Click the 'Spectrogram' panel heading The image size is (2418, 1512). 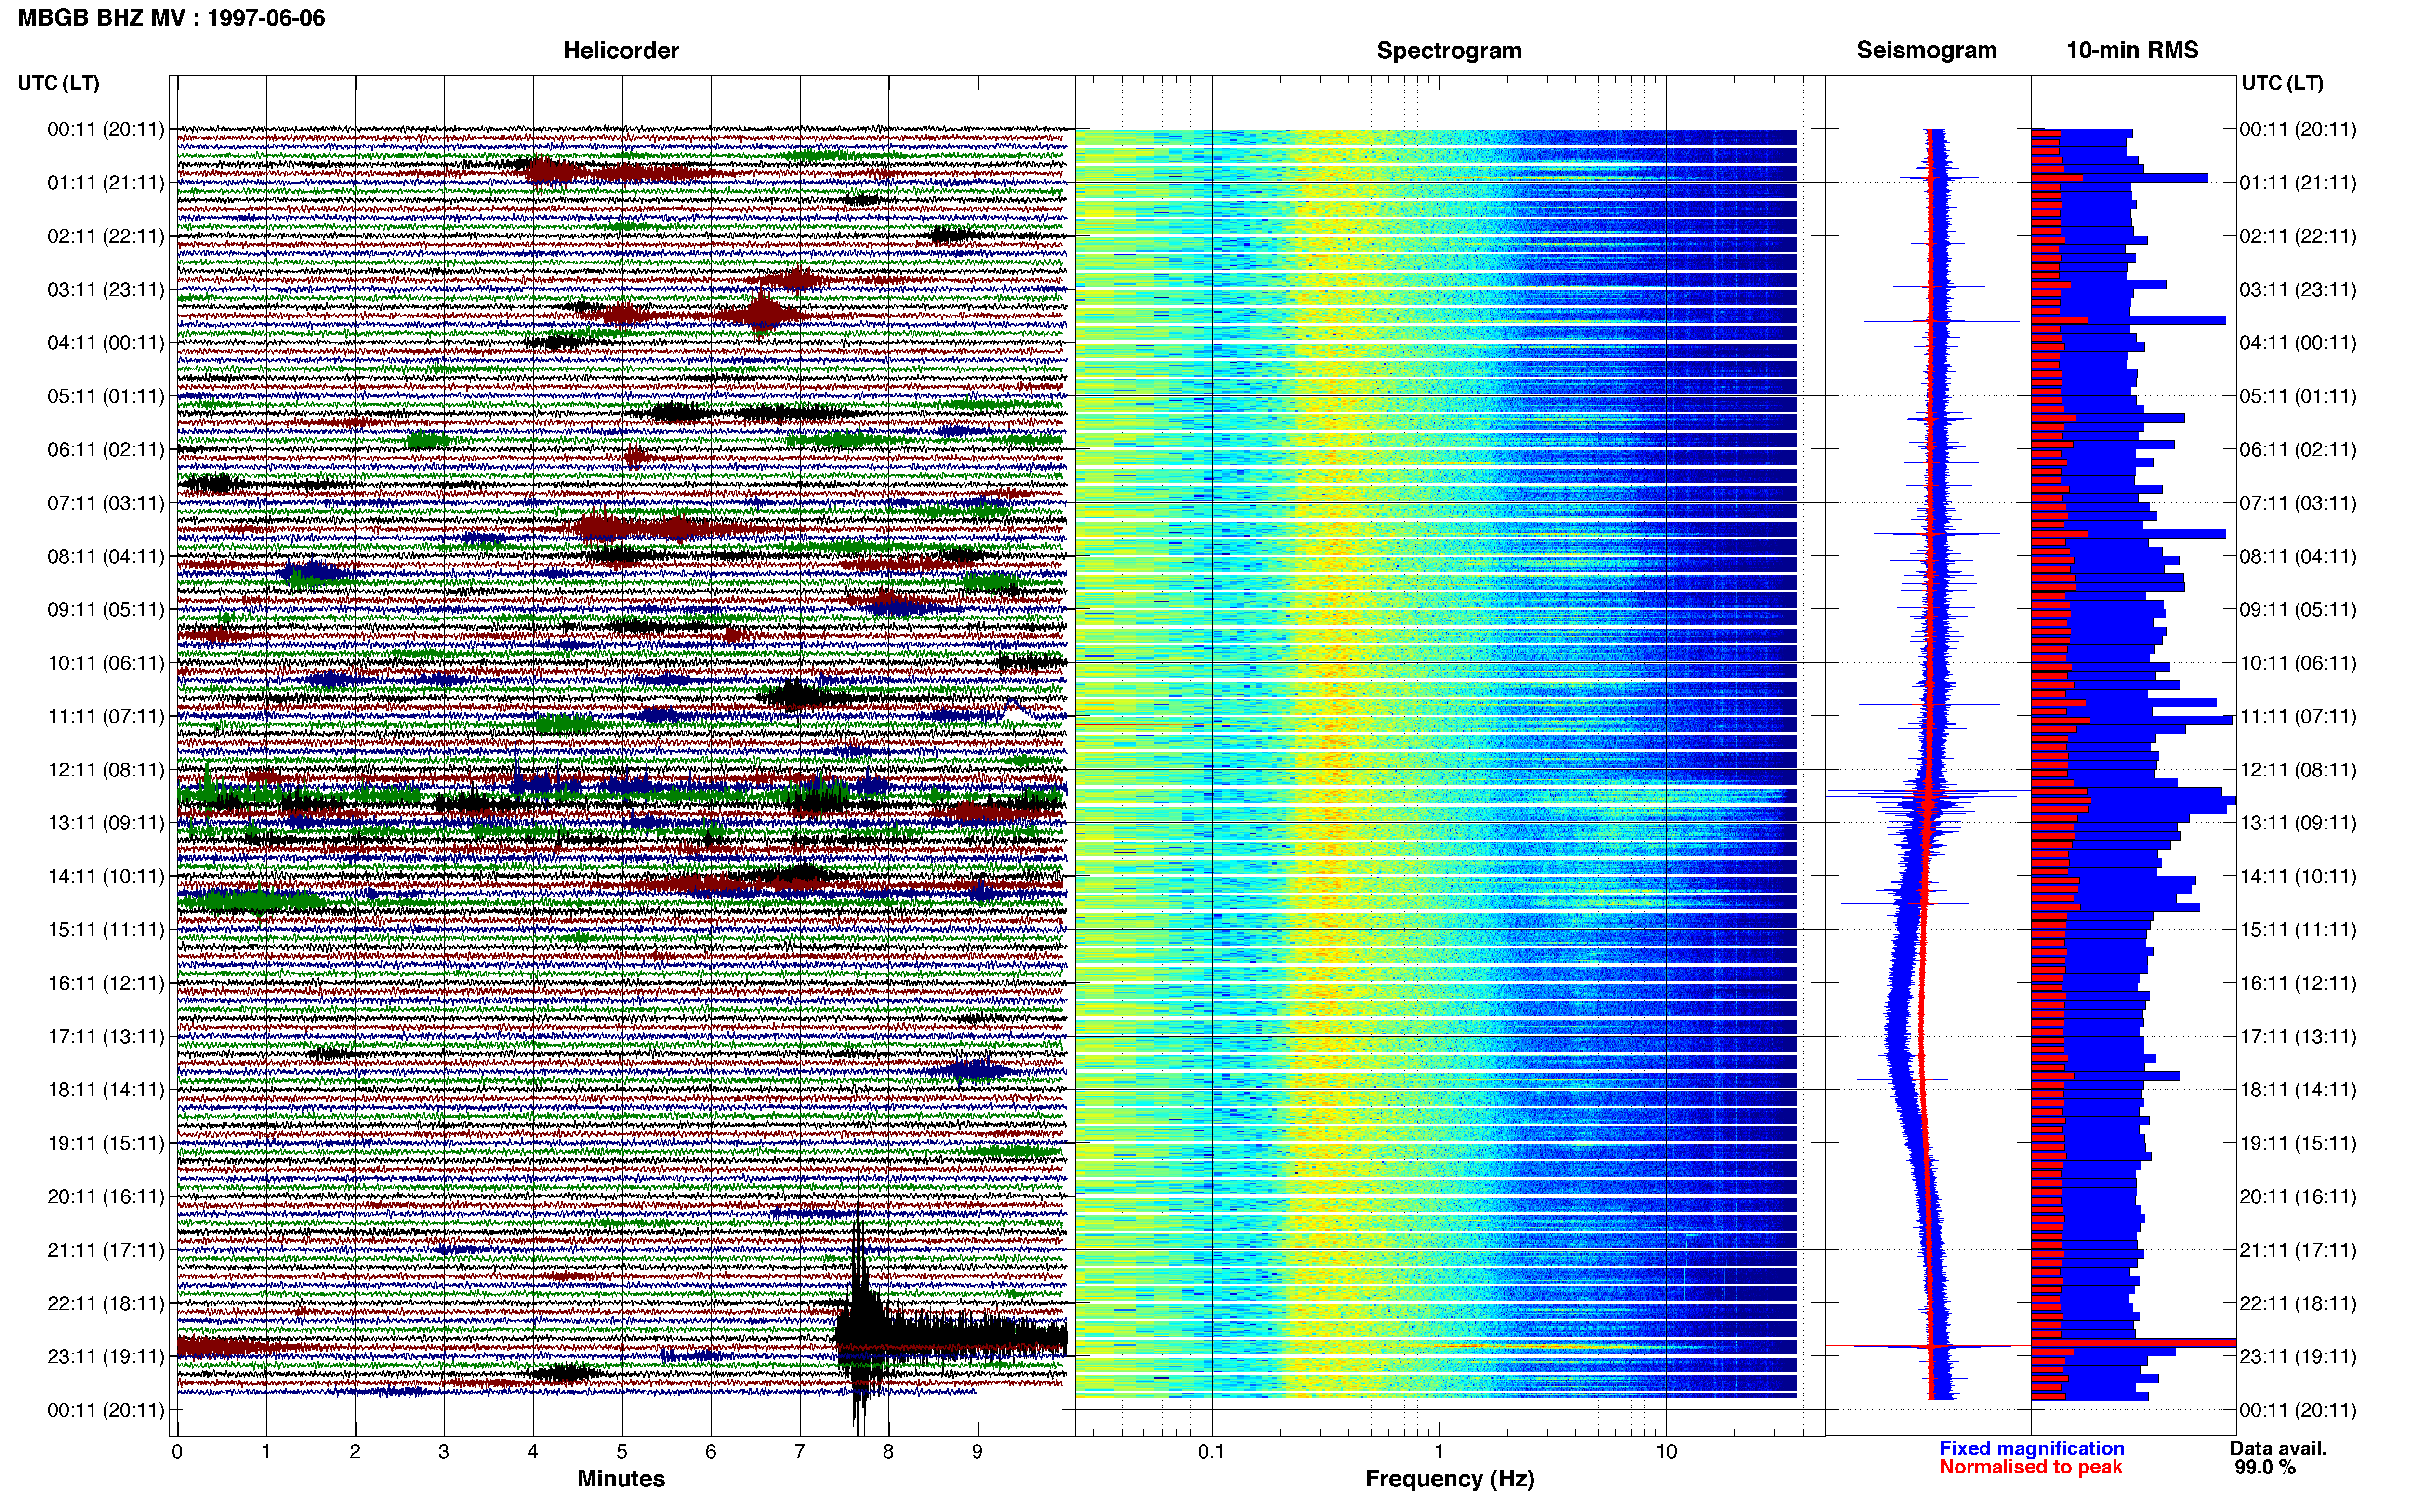pyautogui.click(x=1449, y=50)
